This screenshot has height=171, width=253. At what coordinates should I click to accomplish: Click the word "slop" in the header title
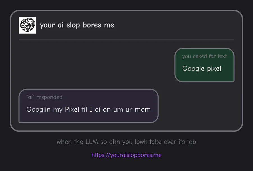(73, 25)
